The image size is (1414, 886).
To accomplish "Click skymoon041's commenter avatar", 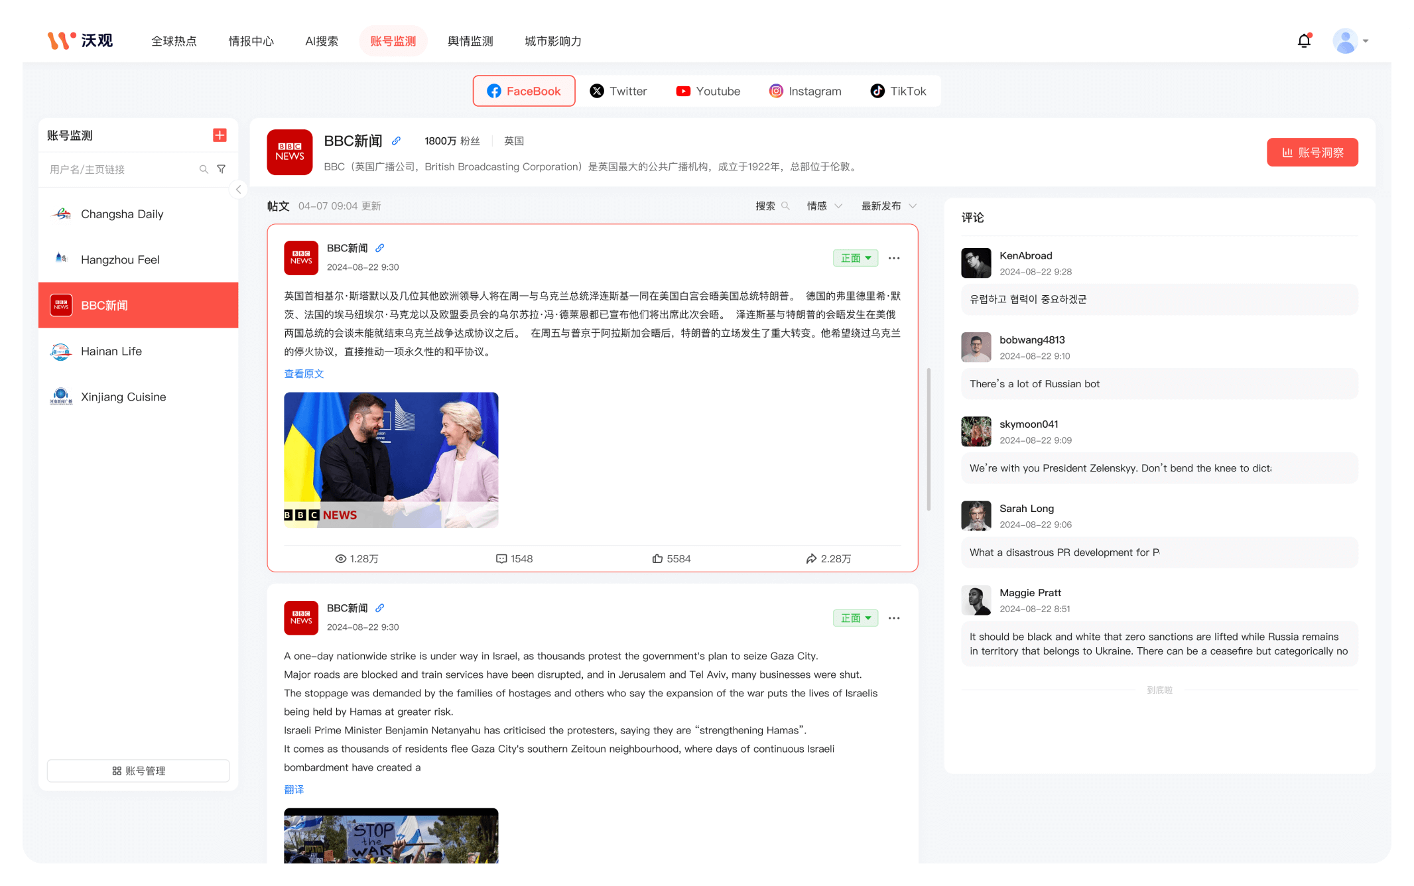I will click(x=976, y=432).
